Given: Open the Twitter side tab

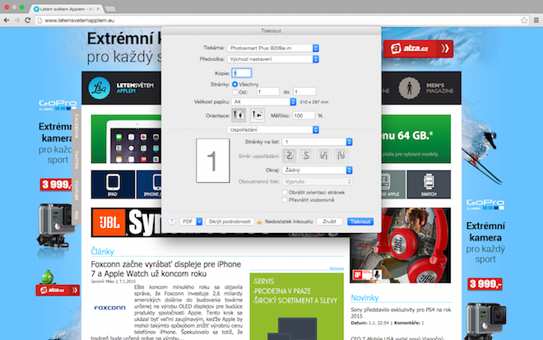Looking at the screenshot, I should click(77, 160).
